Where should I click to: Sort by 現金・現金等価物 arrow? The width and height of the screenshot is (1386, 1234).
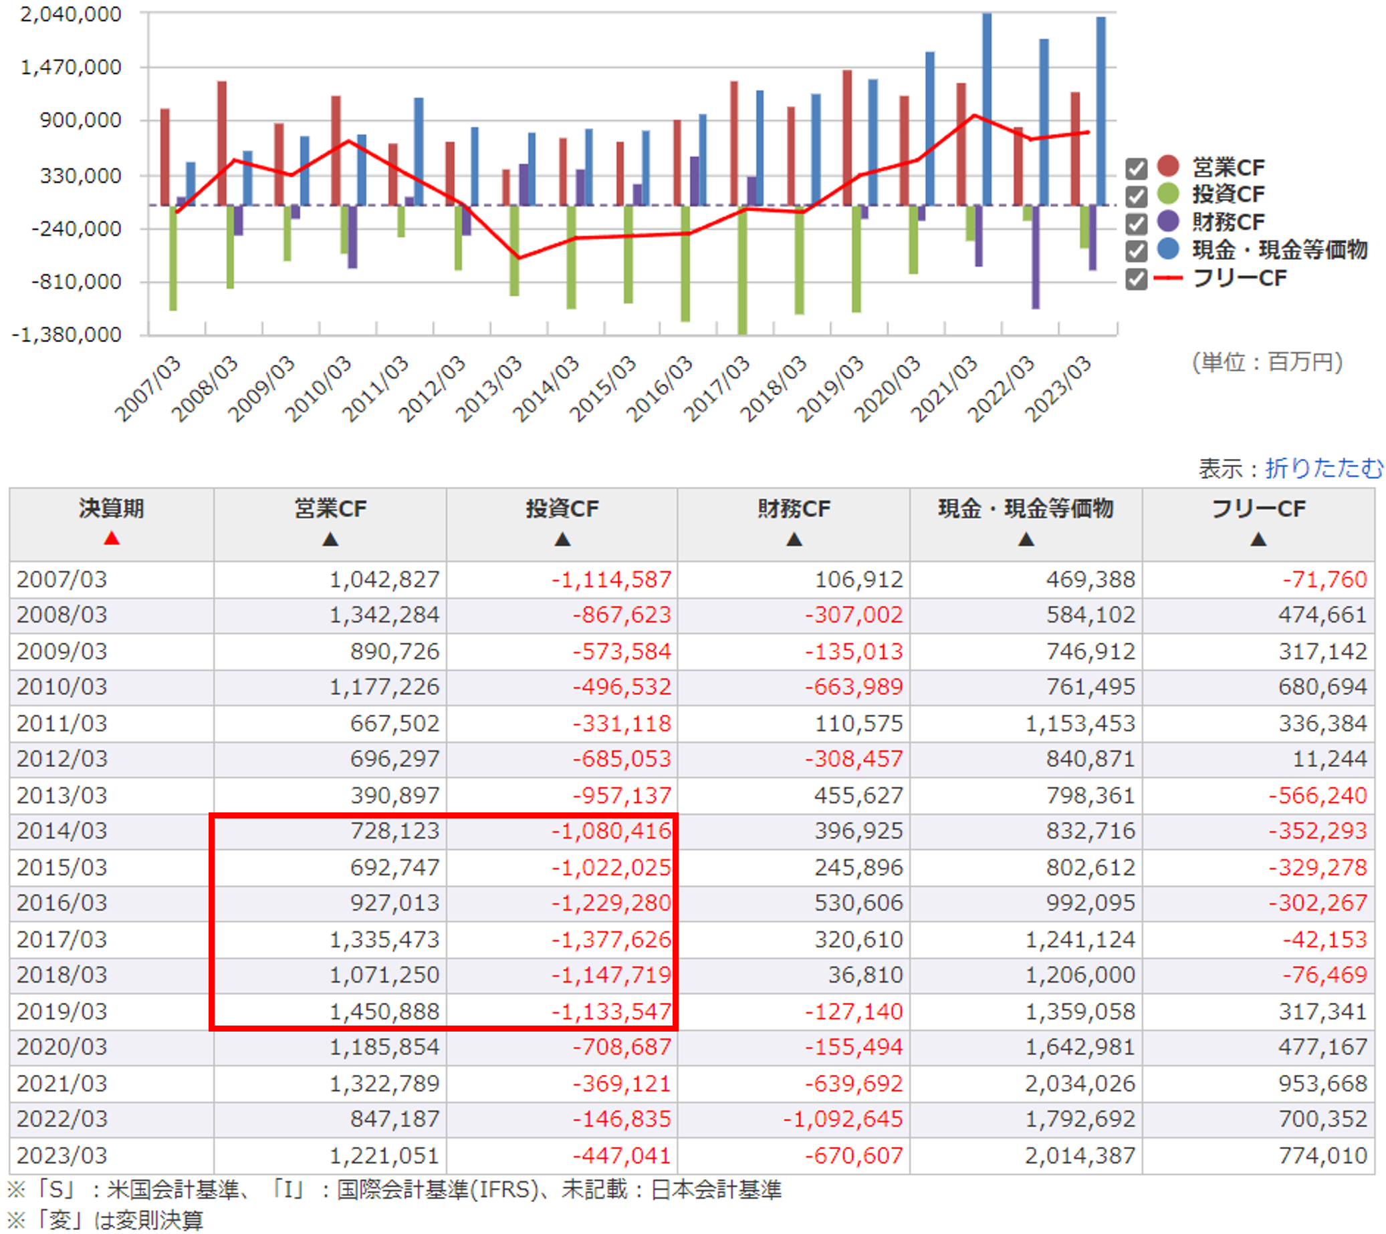[x=1026, y=539]
